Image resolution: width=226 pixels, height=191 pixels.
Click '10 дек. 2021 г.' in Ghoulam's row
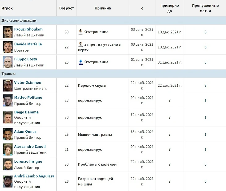tap(170, 32)
